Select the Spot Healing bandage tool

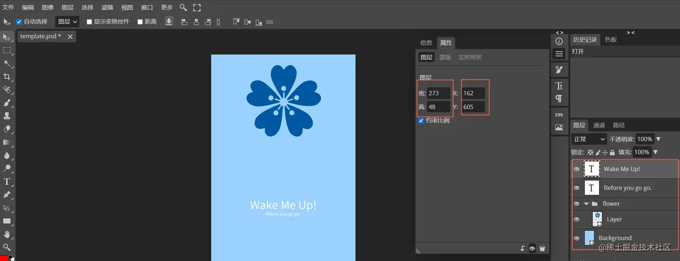point(7,90)
